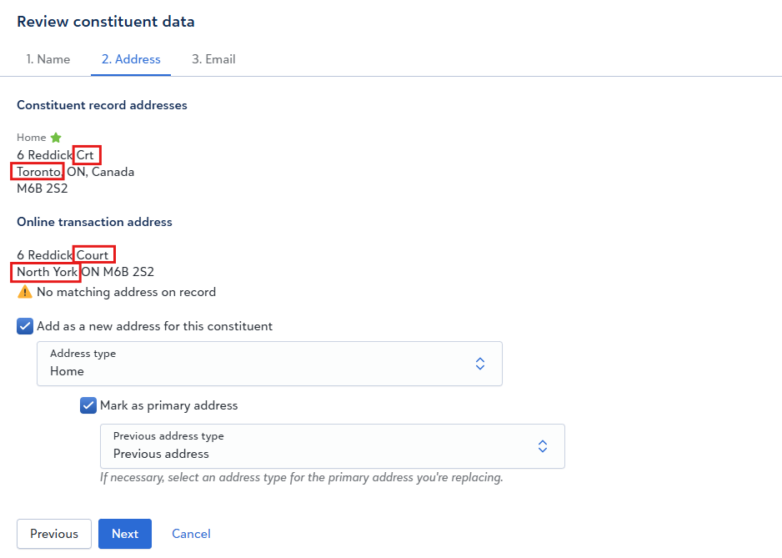
Task: Click the blue Next button
Action: (125, 534)
